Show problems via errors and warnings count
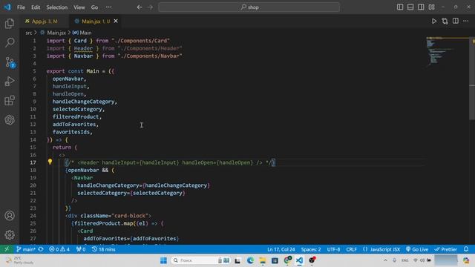 59,249
